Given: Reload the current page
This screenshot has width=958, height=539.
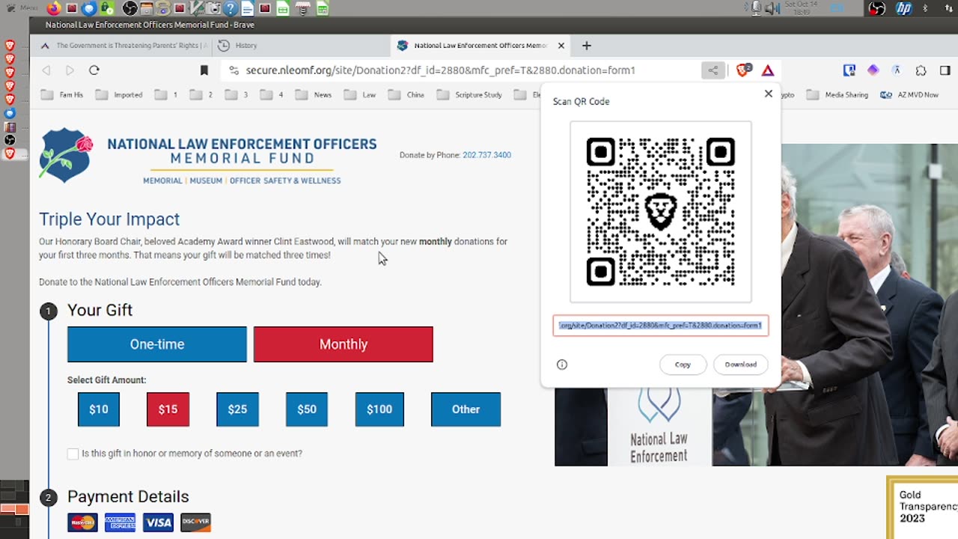Looking at the screenshot, I should click(x=94, y=70).
